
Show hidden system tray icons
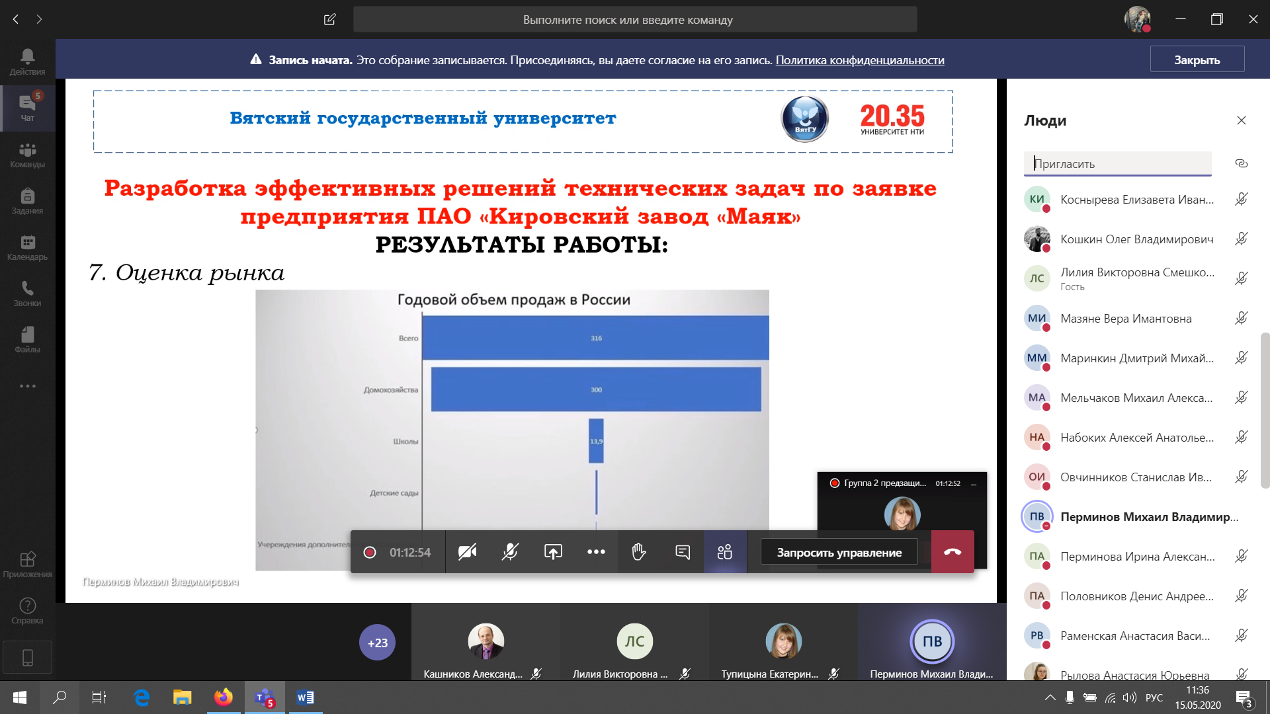(1050, 697)
